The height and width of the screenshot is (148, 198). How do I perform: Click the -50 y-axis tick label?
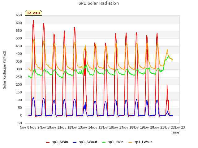pos(19,123)
